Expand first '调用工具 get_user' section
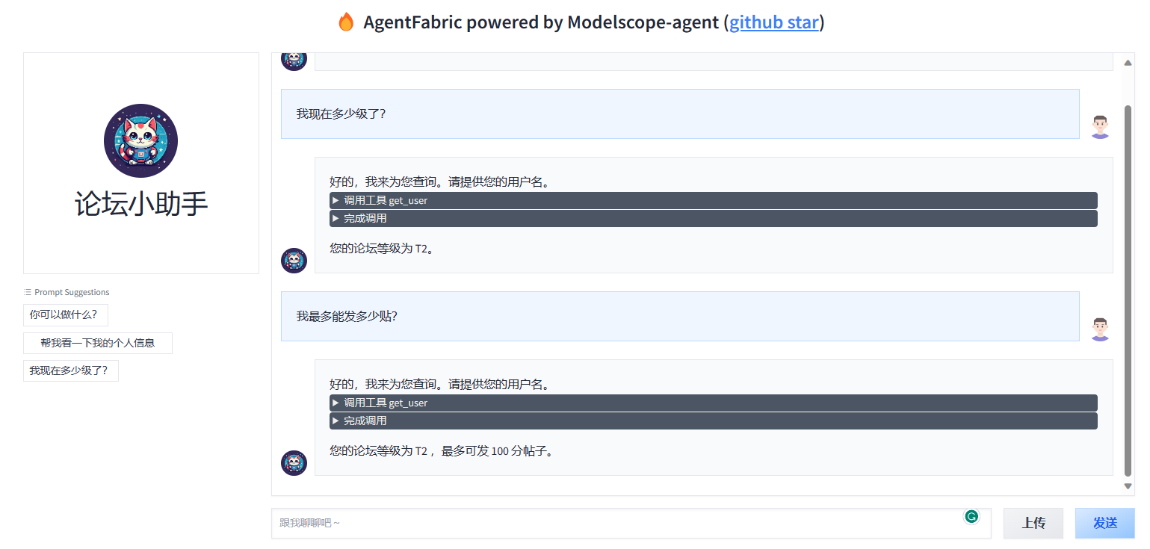The width and height of the screenshot is (1150, 549). [713, 200]
